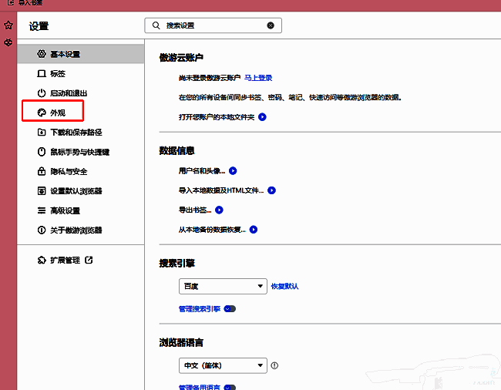
Task: Click the 扩展管理 puzzle icon
Action: 42,260
